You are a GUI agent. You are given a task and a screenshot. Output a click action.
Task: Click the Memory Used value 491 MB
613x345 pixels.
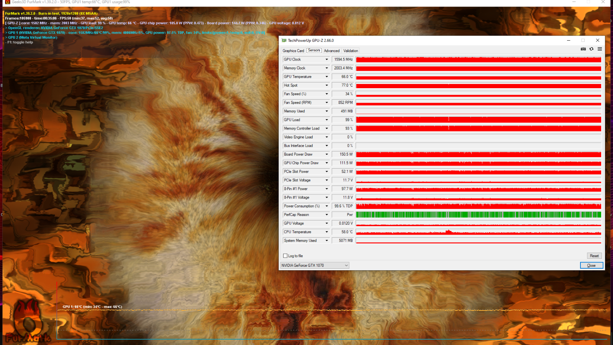[x=343, y=111]
